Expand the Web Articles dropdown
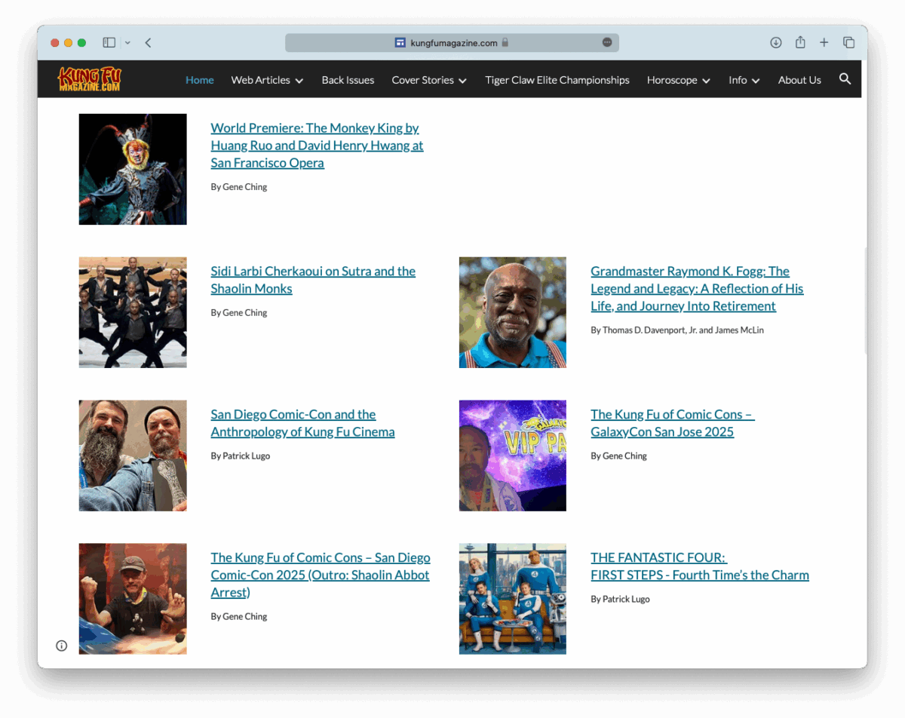Image resolution: width=905 pixels, height=718 pixels. 267,80
